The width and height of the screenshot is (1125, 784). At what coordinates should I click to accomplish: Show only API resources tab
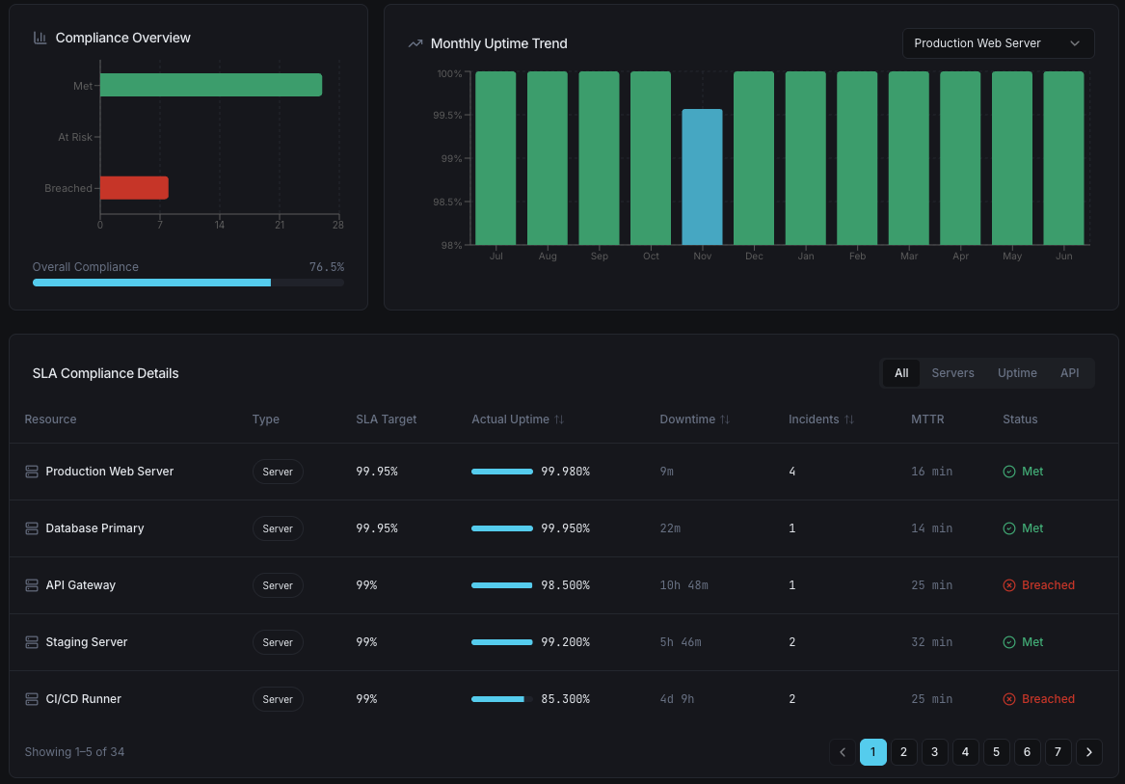1069,373
